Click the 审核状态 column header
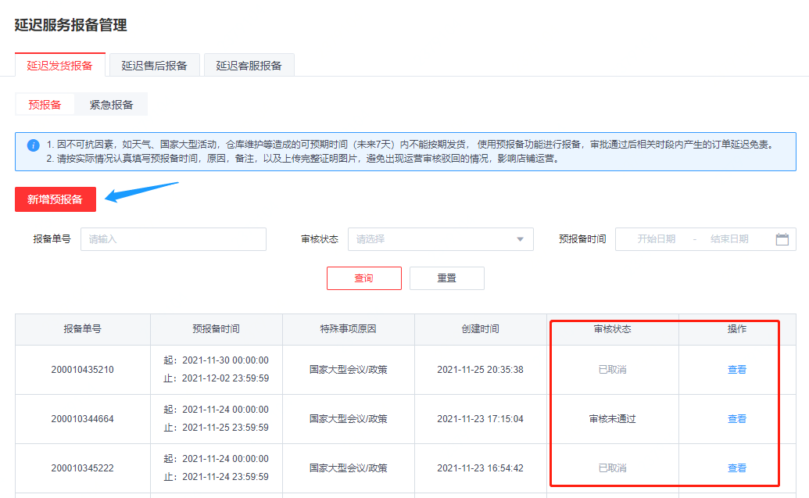The image size is (809, 498). [612, 329]
